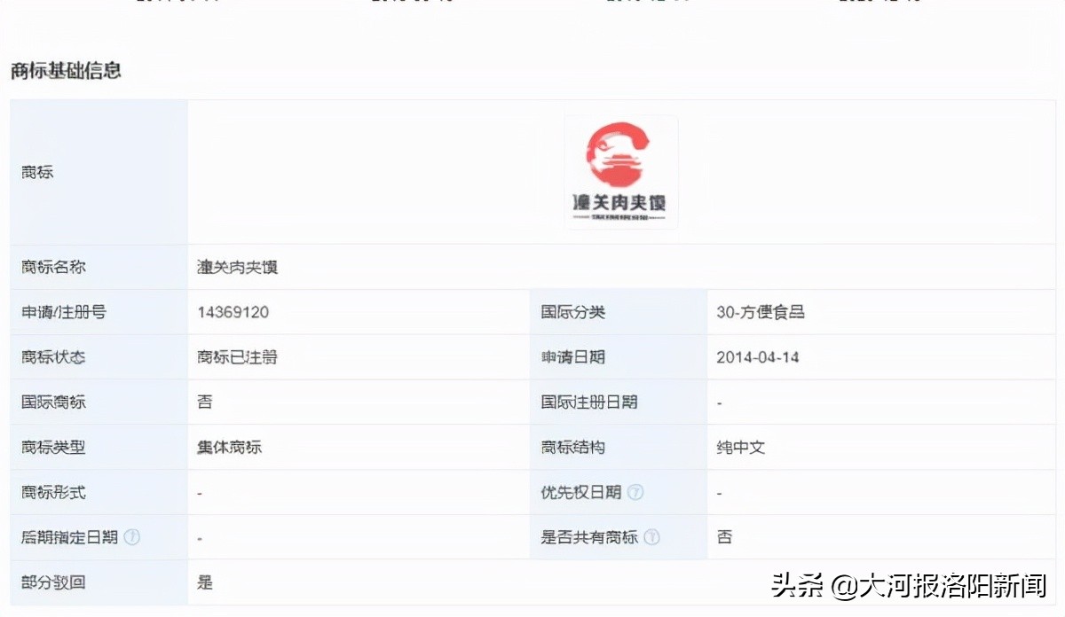Select the 是 value for 部分驳回
Image resolution: width=1065 pixels, height=617 pixels.
pos(205,582)
